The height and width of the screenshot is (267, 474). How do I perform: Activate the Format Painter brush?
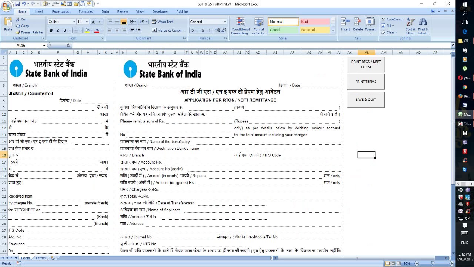click(x=18, y=32)
